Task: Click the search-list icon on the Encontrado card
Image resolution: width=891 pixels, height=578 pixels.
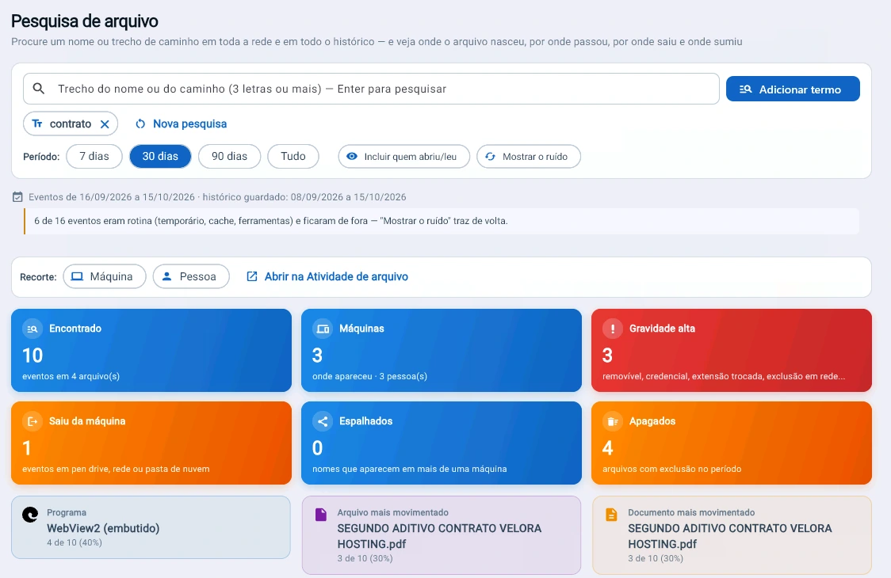Action: point(33,329)
